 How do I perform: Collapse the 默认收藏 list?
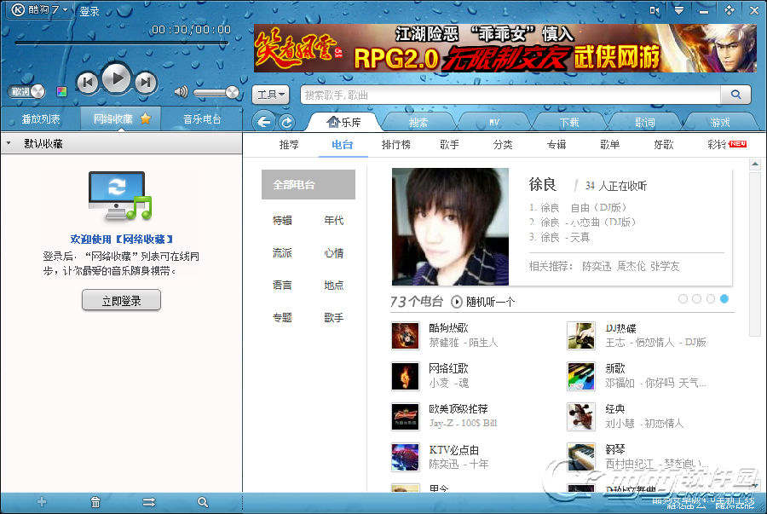(x=9, y=143)
